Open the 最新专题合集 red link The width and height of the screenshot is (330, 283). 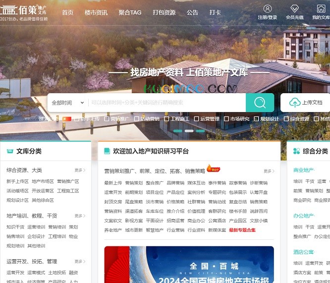pos(242,230)
